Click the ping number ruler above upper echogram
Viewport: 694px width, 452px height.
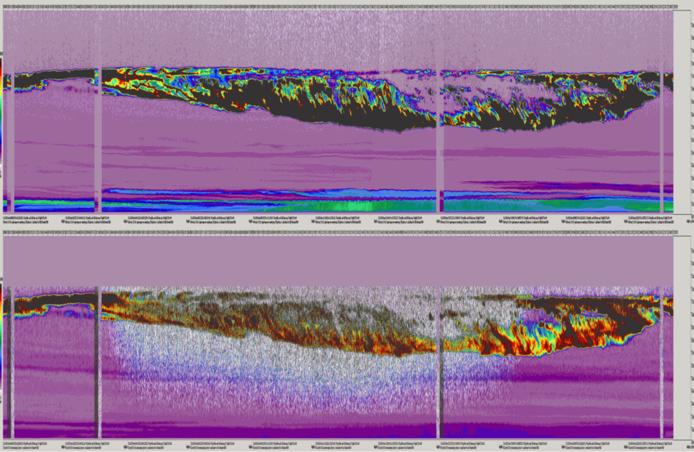pos(340,7)
